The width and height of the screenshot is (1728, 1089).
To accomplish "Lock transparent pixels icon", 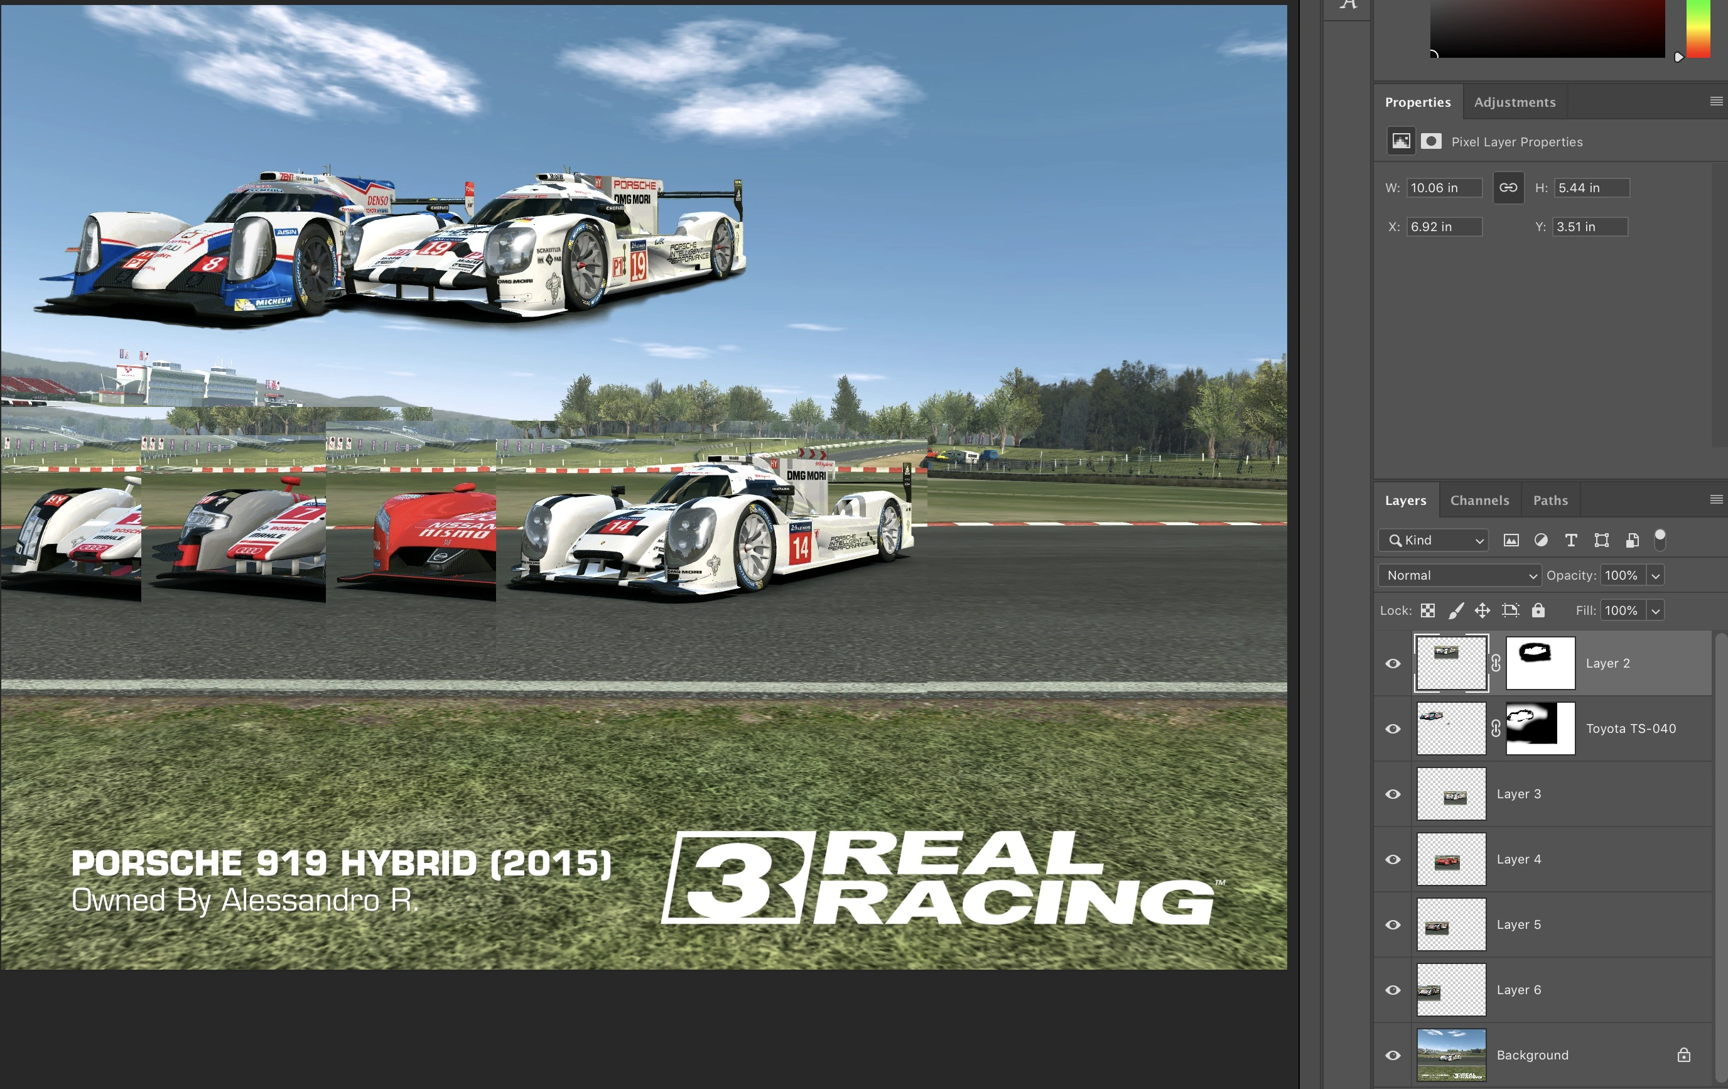I will (1427, 610).
